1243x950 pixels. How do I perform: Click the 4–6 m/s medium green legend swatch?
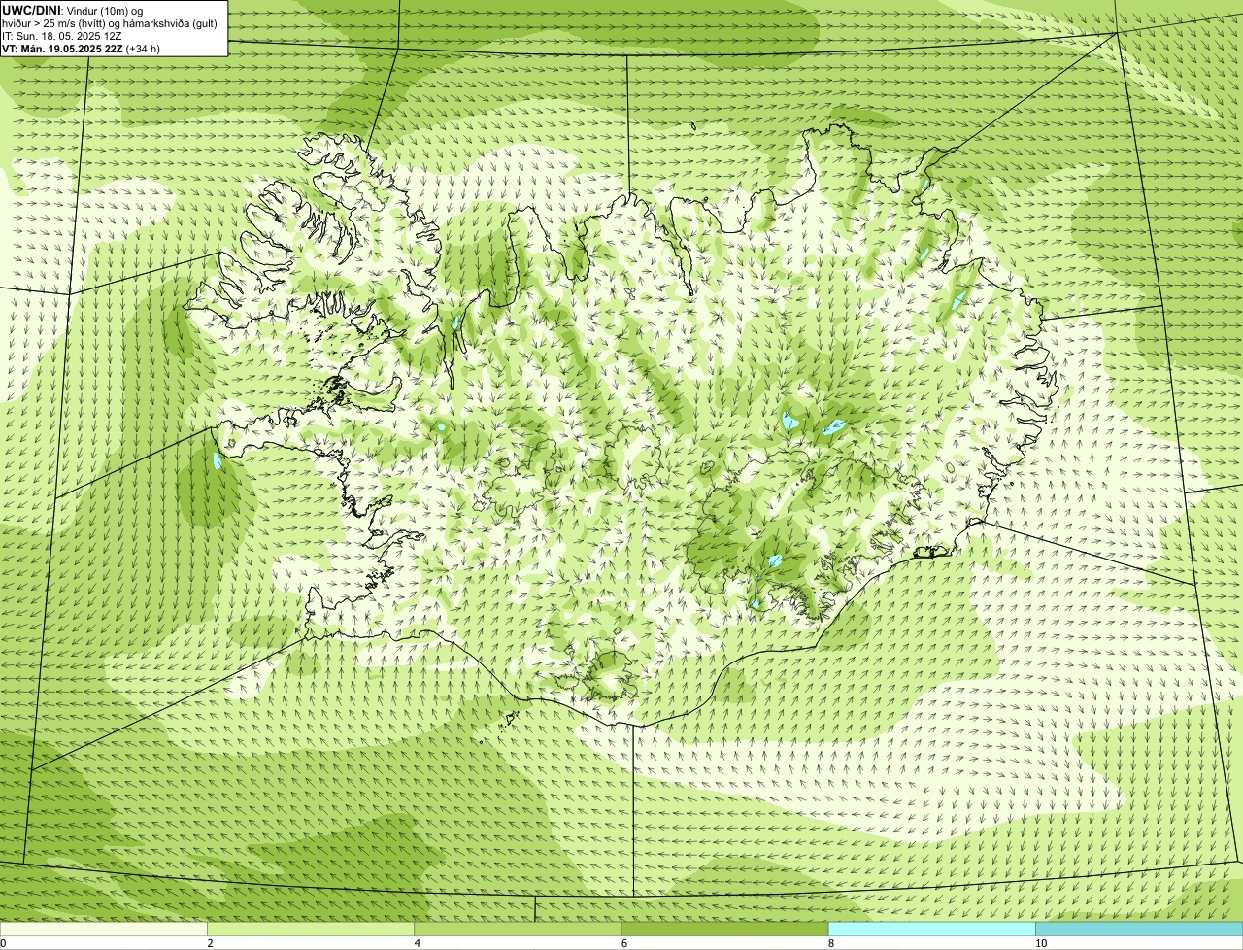pos(518,929)
